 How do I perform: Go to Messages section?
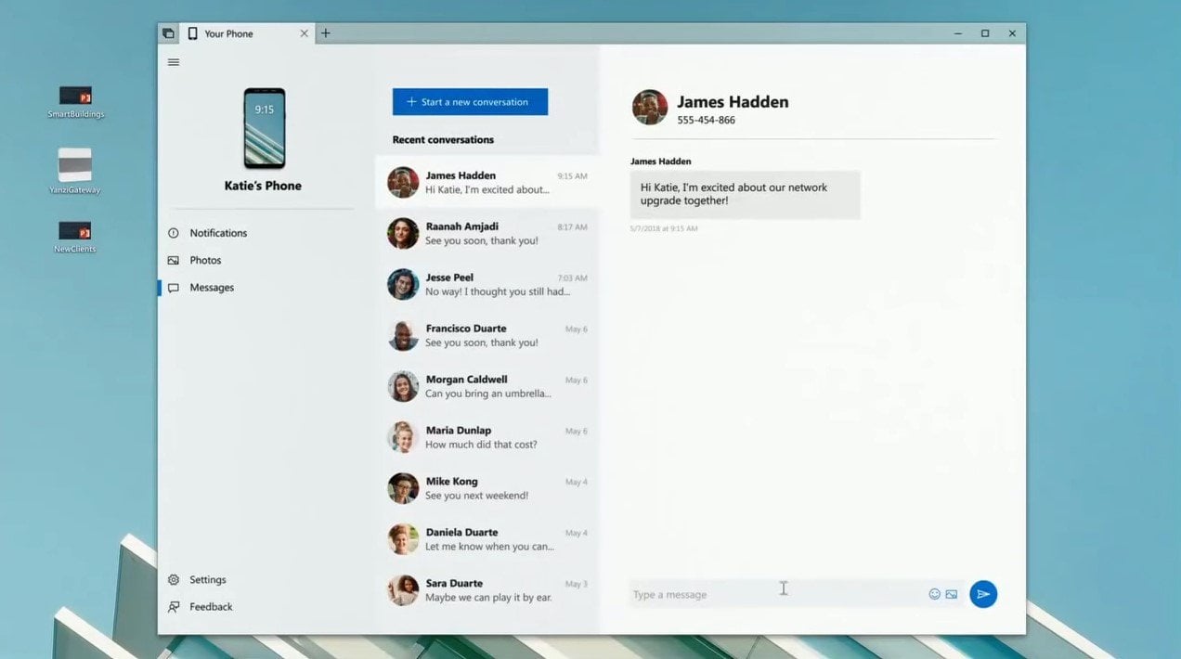212,288
